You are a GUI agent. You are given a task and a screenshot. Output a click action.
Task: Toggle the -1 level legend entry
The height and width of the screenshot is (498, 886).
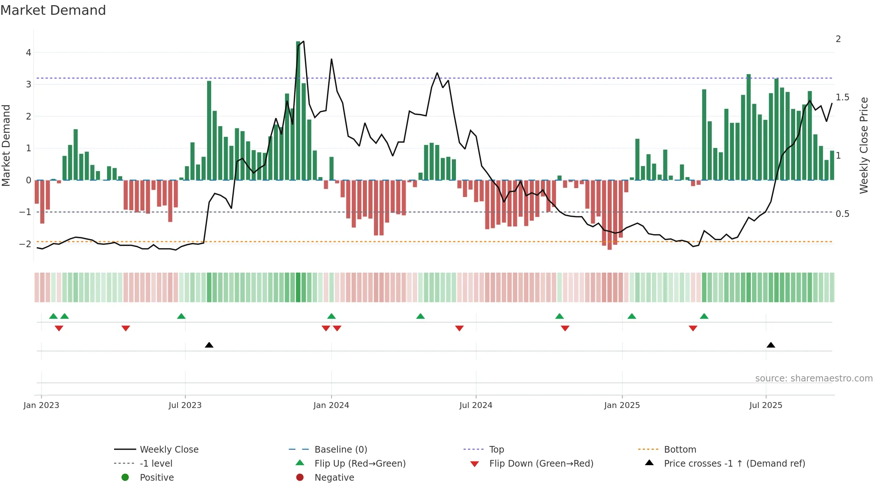(143, 463)
